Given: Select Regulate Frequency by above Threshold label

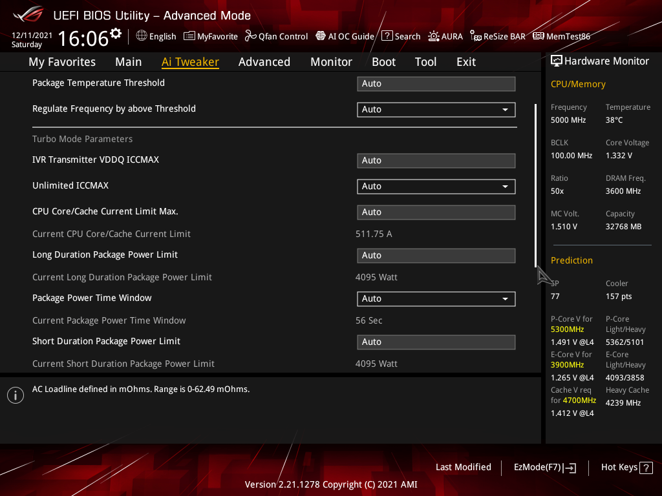Looking at the screenshot, I should tap(114, 108).
